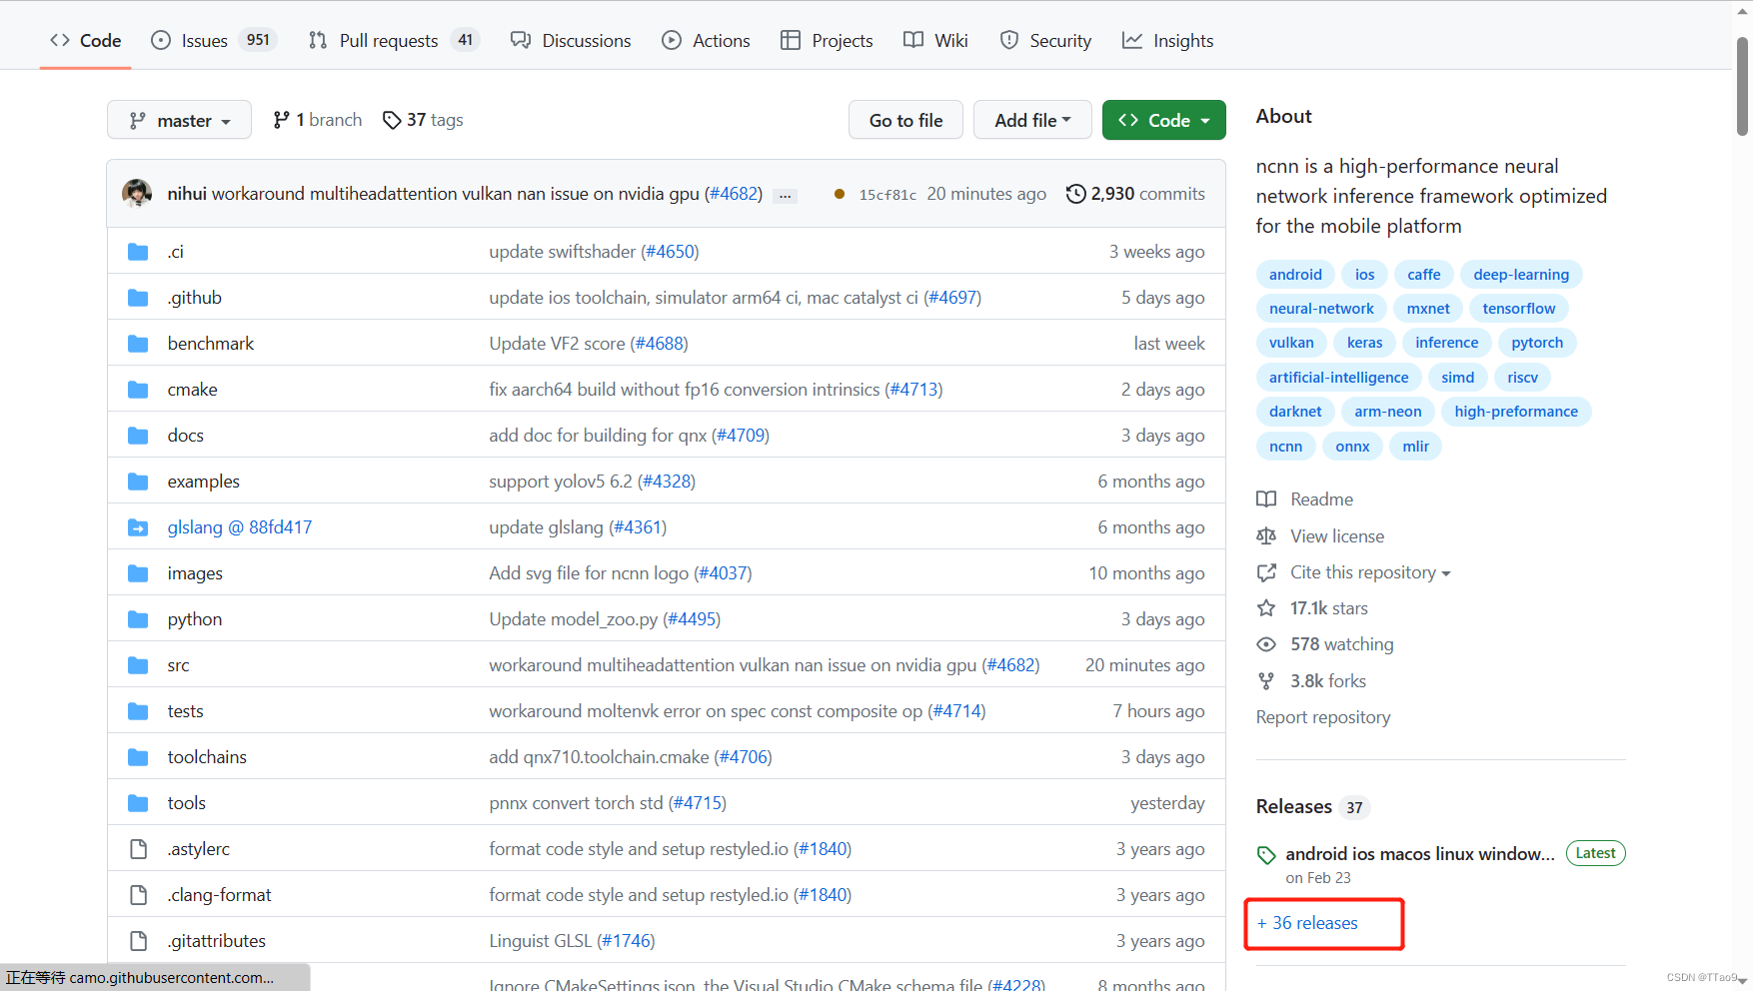Open the .ci folder icon
1753x991 pixels.
(138, 252)
